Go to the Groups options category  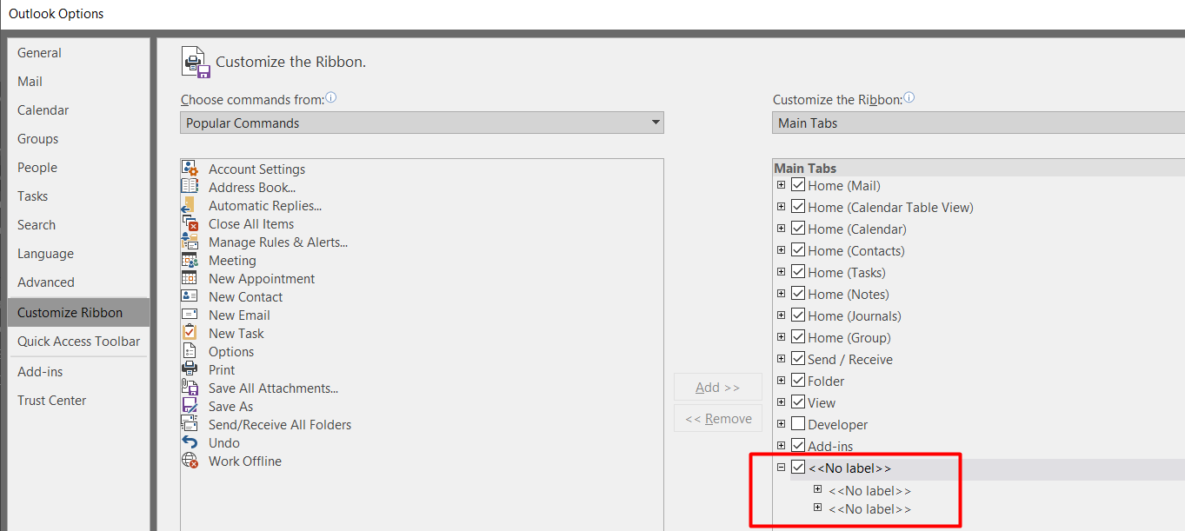tap(78, 139)
